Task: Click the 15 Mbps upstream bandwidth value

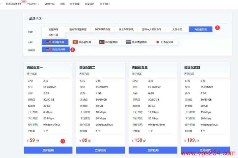Action: pos(206,112)
